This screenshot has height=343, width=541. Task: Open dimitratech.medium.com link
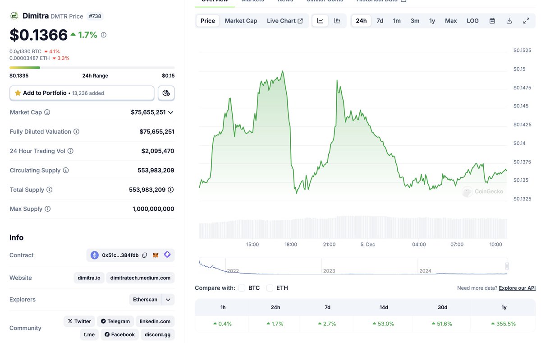pyautogui.click(x=140, y=278)
